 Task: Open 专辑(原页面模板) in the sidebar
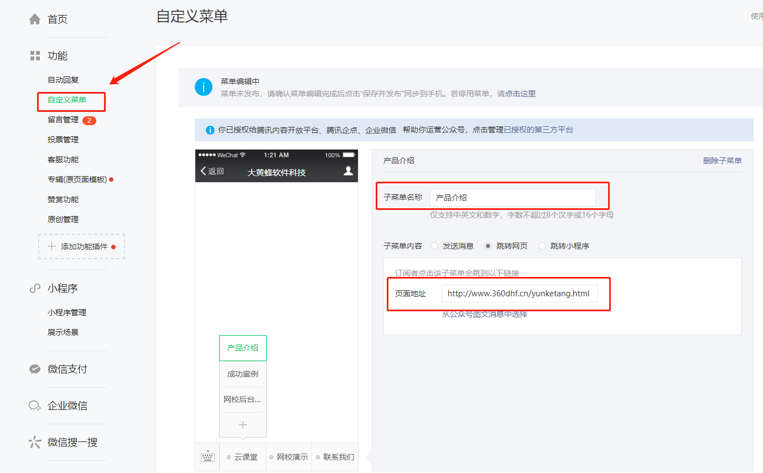[x=77, y=179]
